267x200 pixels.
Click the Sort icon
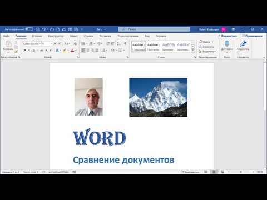pyautogui.click(x=119, y=44)
